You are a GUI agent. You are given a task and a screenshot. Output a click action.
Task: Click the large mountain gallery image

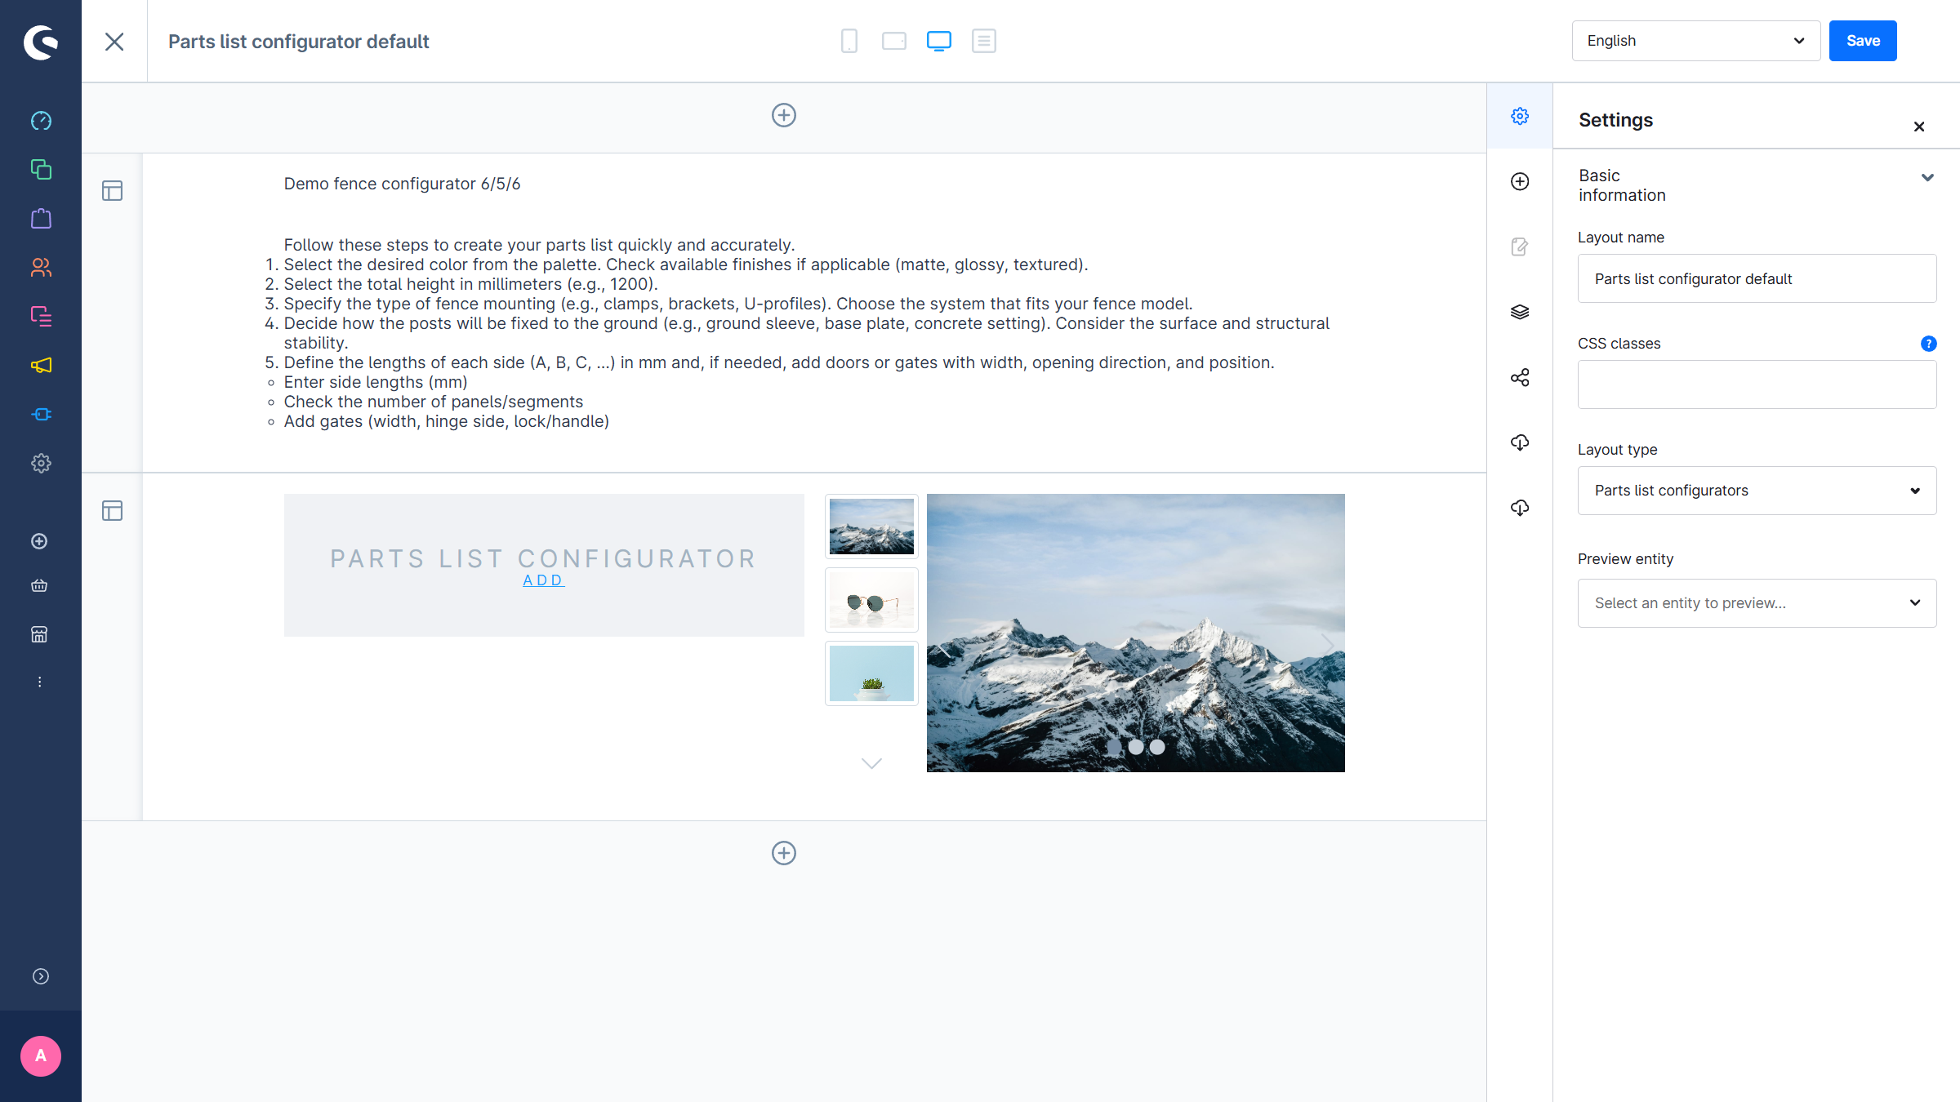click(x=1135, y=633)
